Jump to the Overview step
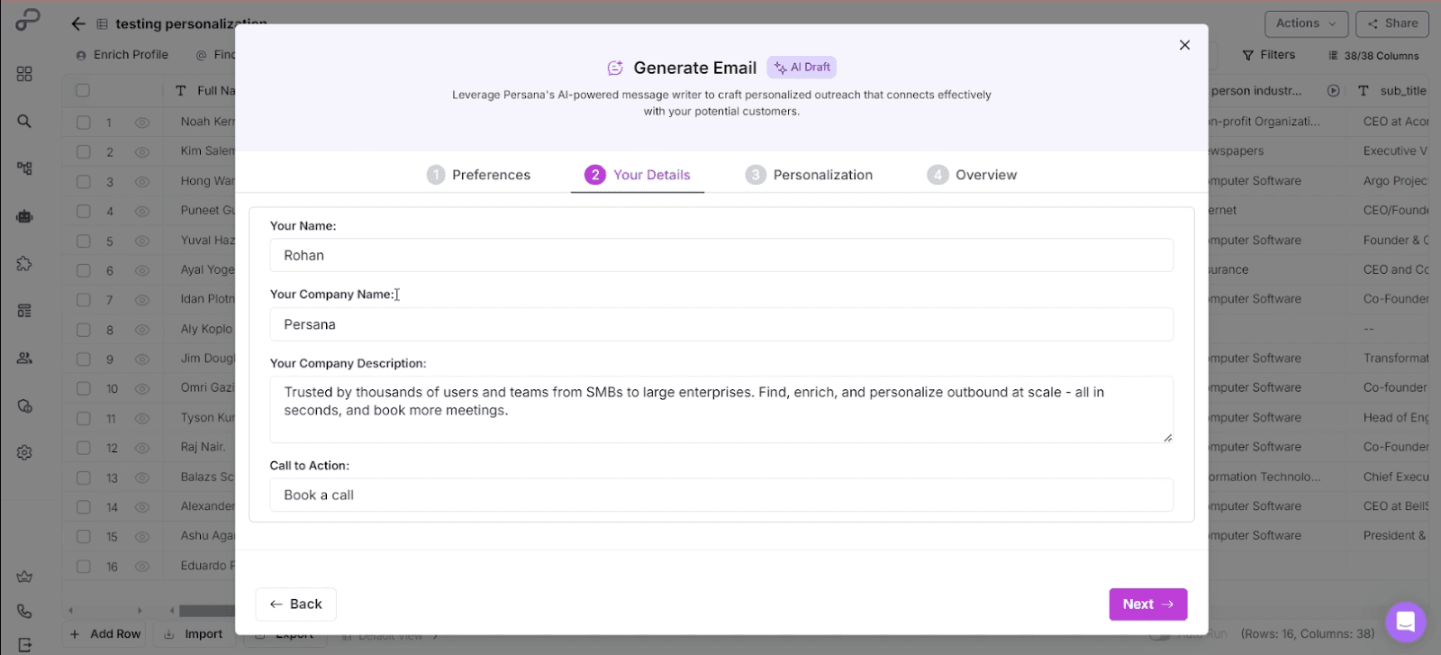Screen dimensions: 1441x655 pos(972,175)
